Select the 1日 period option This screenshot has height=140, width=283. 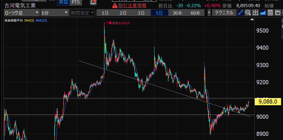pyautogui.click(x=105, y=13)
